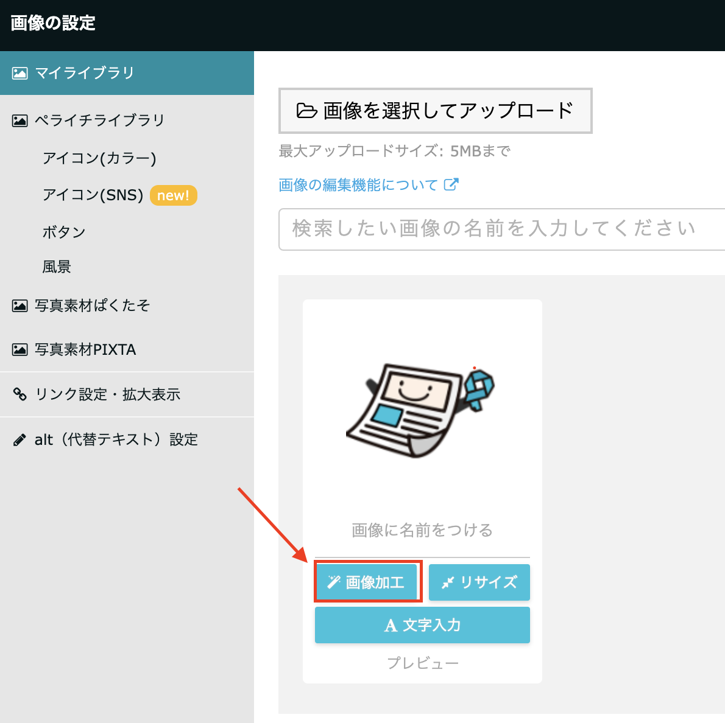This screenshot has height=723, width=725.
Task: Focus the image name search field
Action: (500, 229)
